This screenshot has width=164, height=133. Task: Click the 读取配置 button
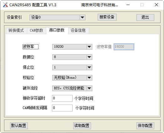point(82,126)
